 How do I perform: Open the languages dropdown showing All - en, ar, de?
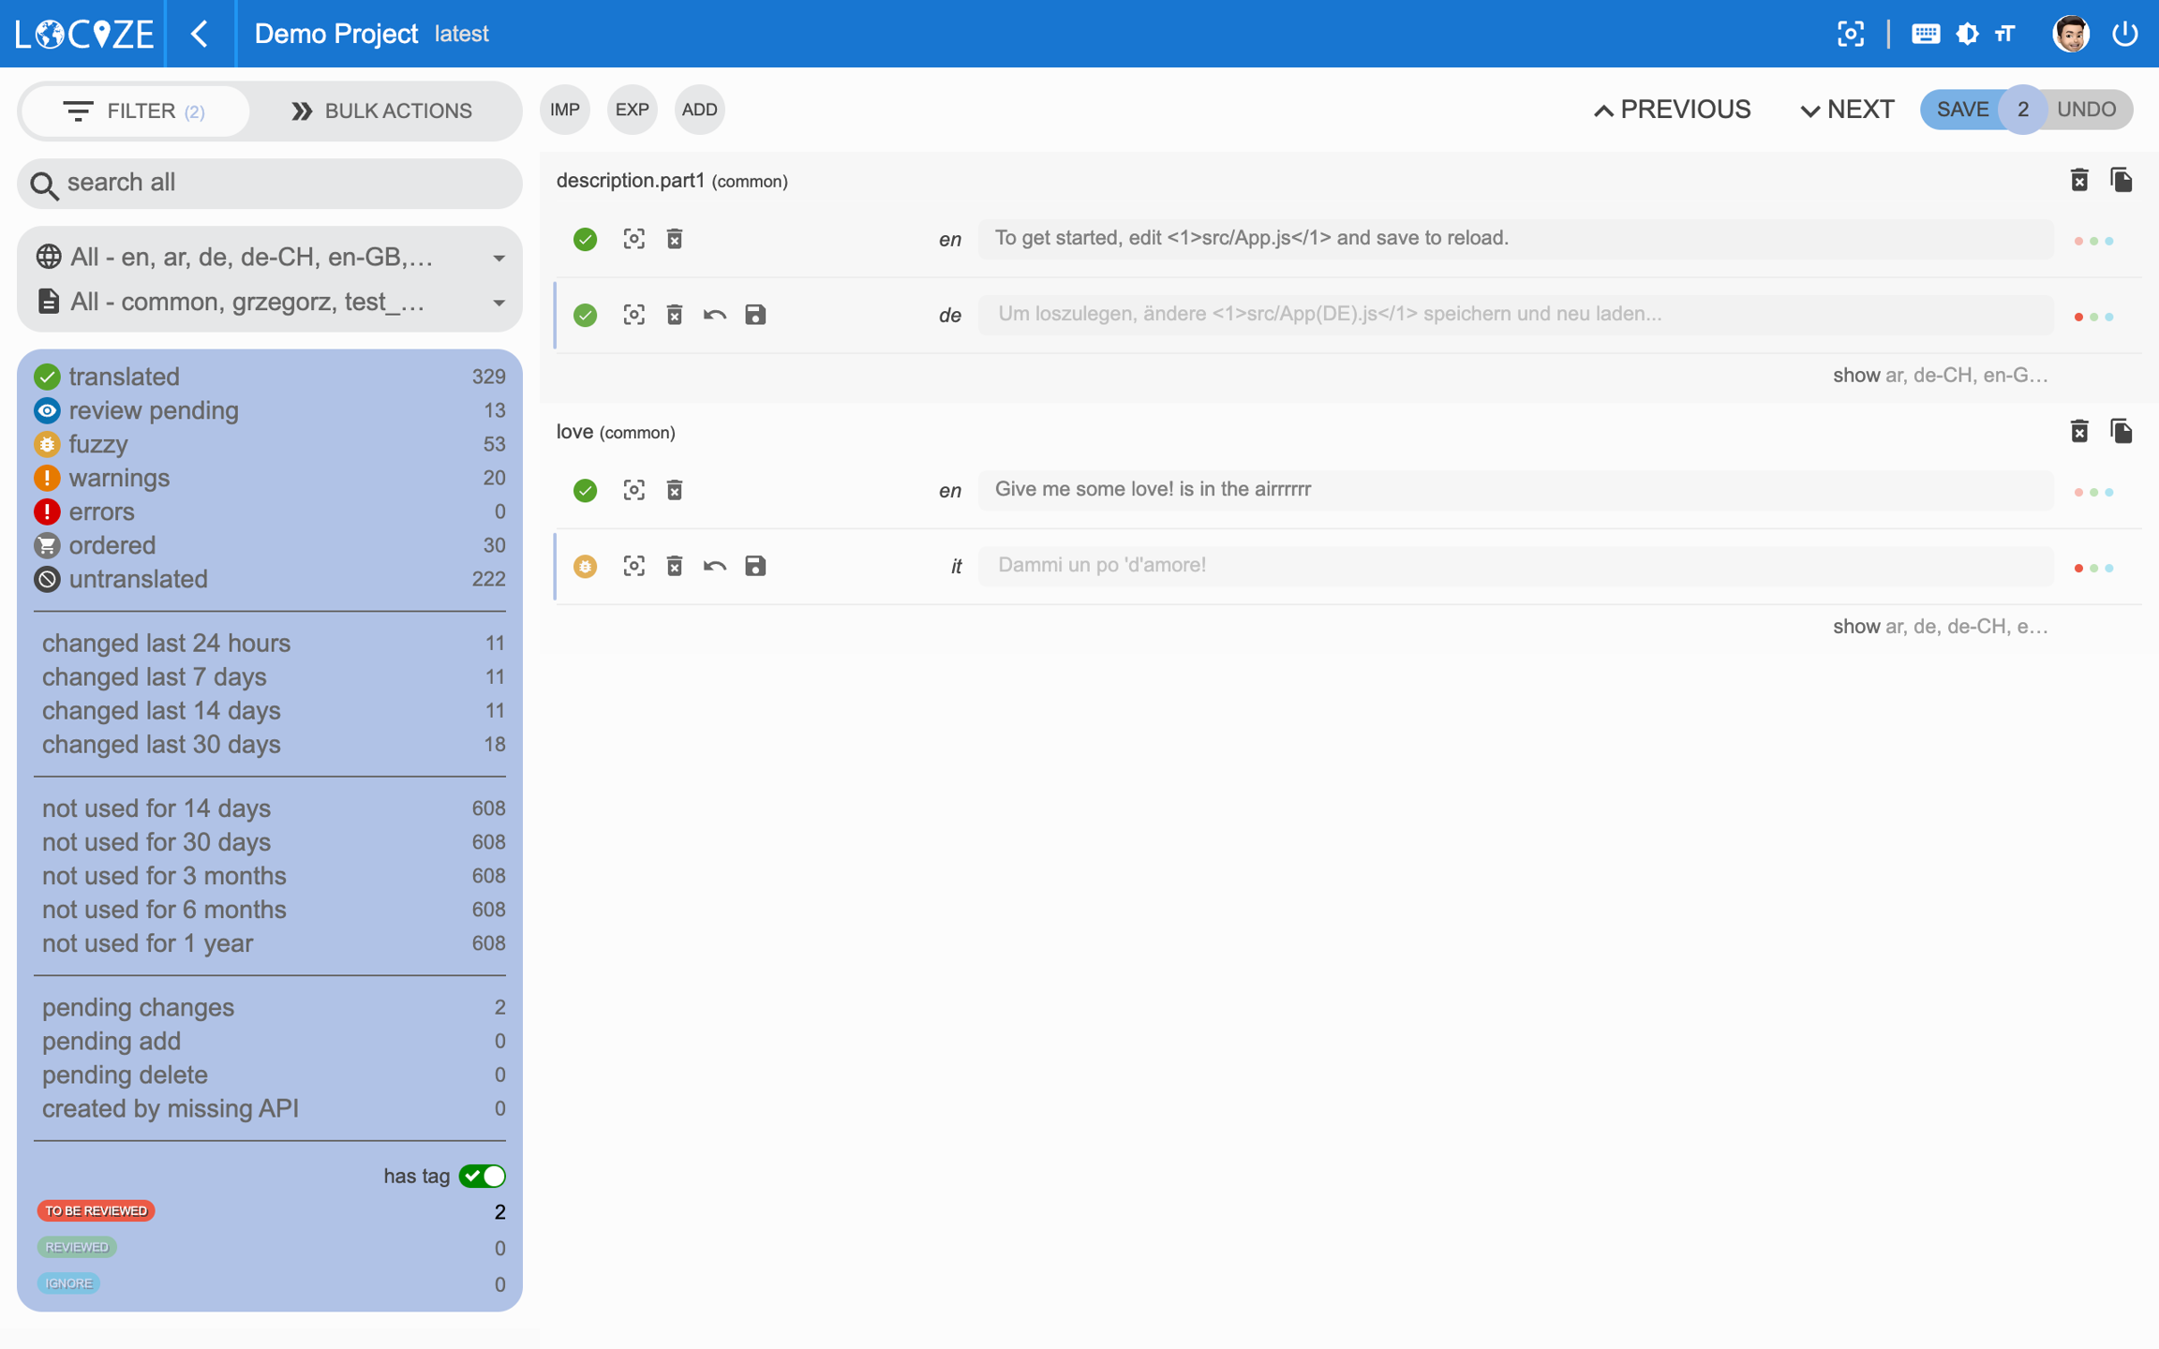pos(270,257)
